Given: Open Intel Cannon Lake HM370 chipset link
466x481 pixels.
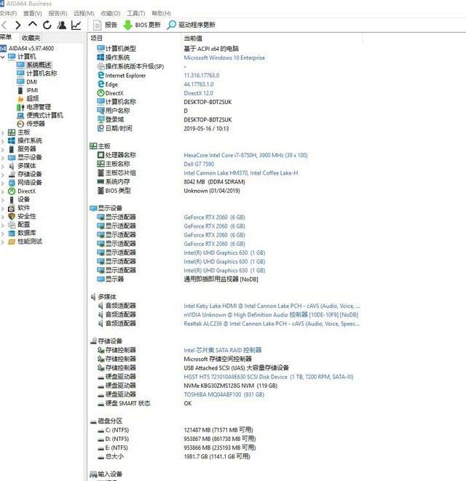Looking at the screenshot, I should click(241, 173).
